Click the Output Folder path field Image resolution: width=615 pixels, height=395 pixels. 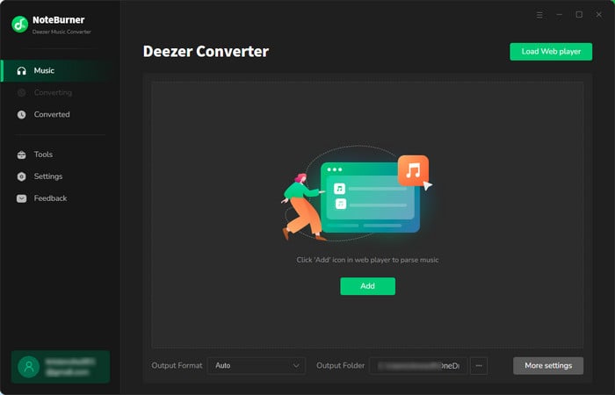[x=418, y=366]
